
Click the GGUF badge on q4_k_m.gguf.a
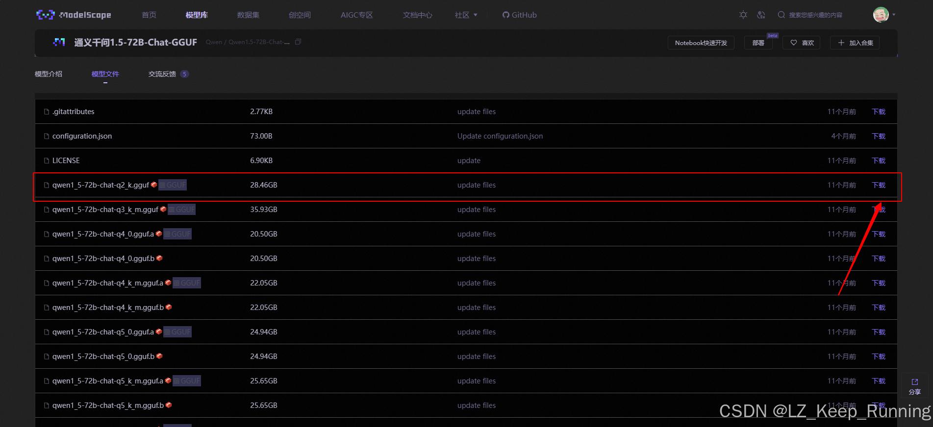187,283
